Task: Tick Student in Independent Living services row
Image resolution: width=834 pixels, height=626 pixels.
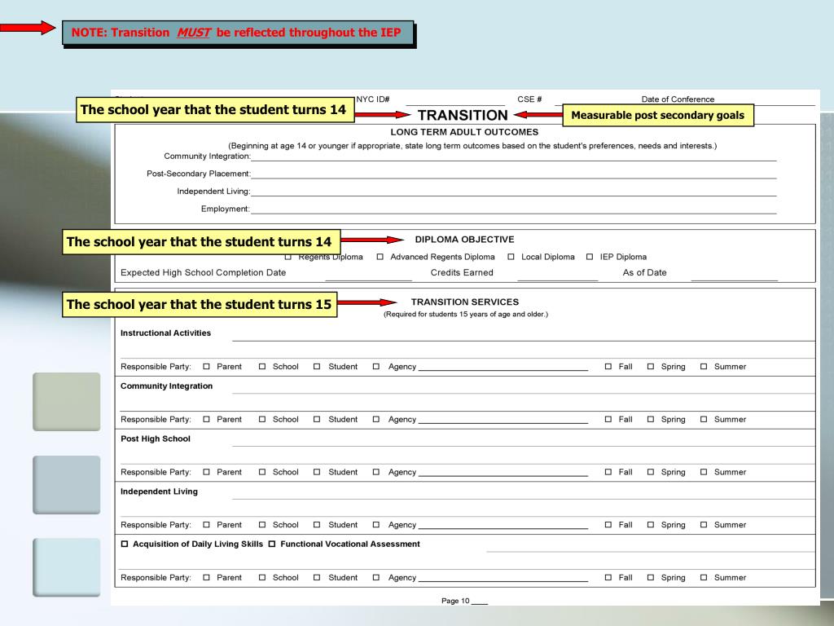Action: point(317,524)
